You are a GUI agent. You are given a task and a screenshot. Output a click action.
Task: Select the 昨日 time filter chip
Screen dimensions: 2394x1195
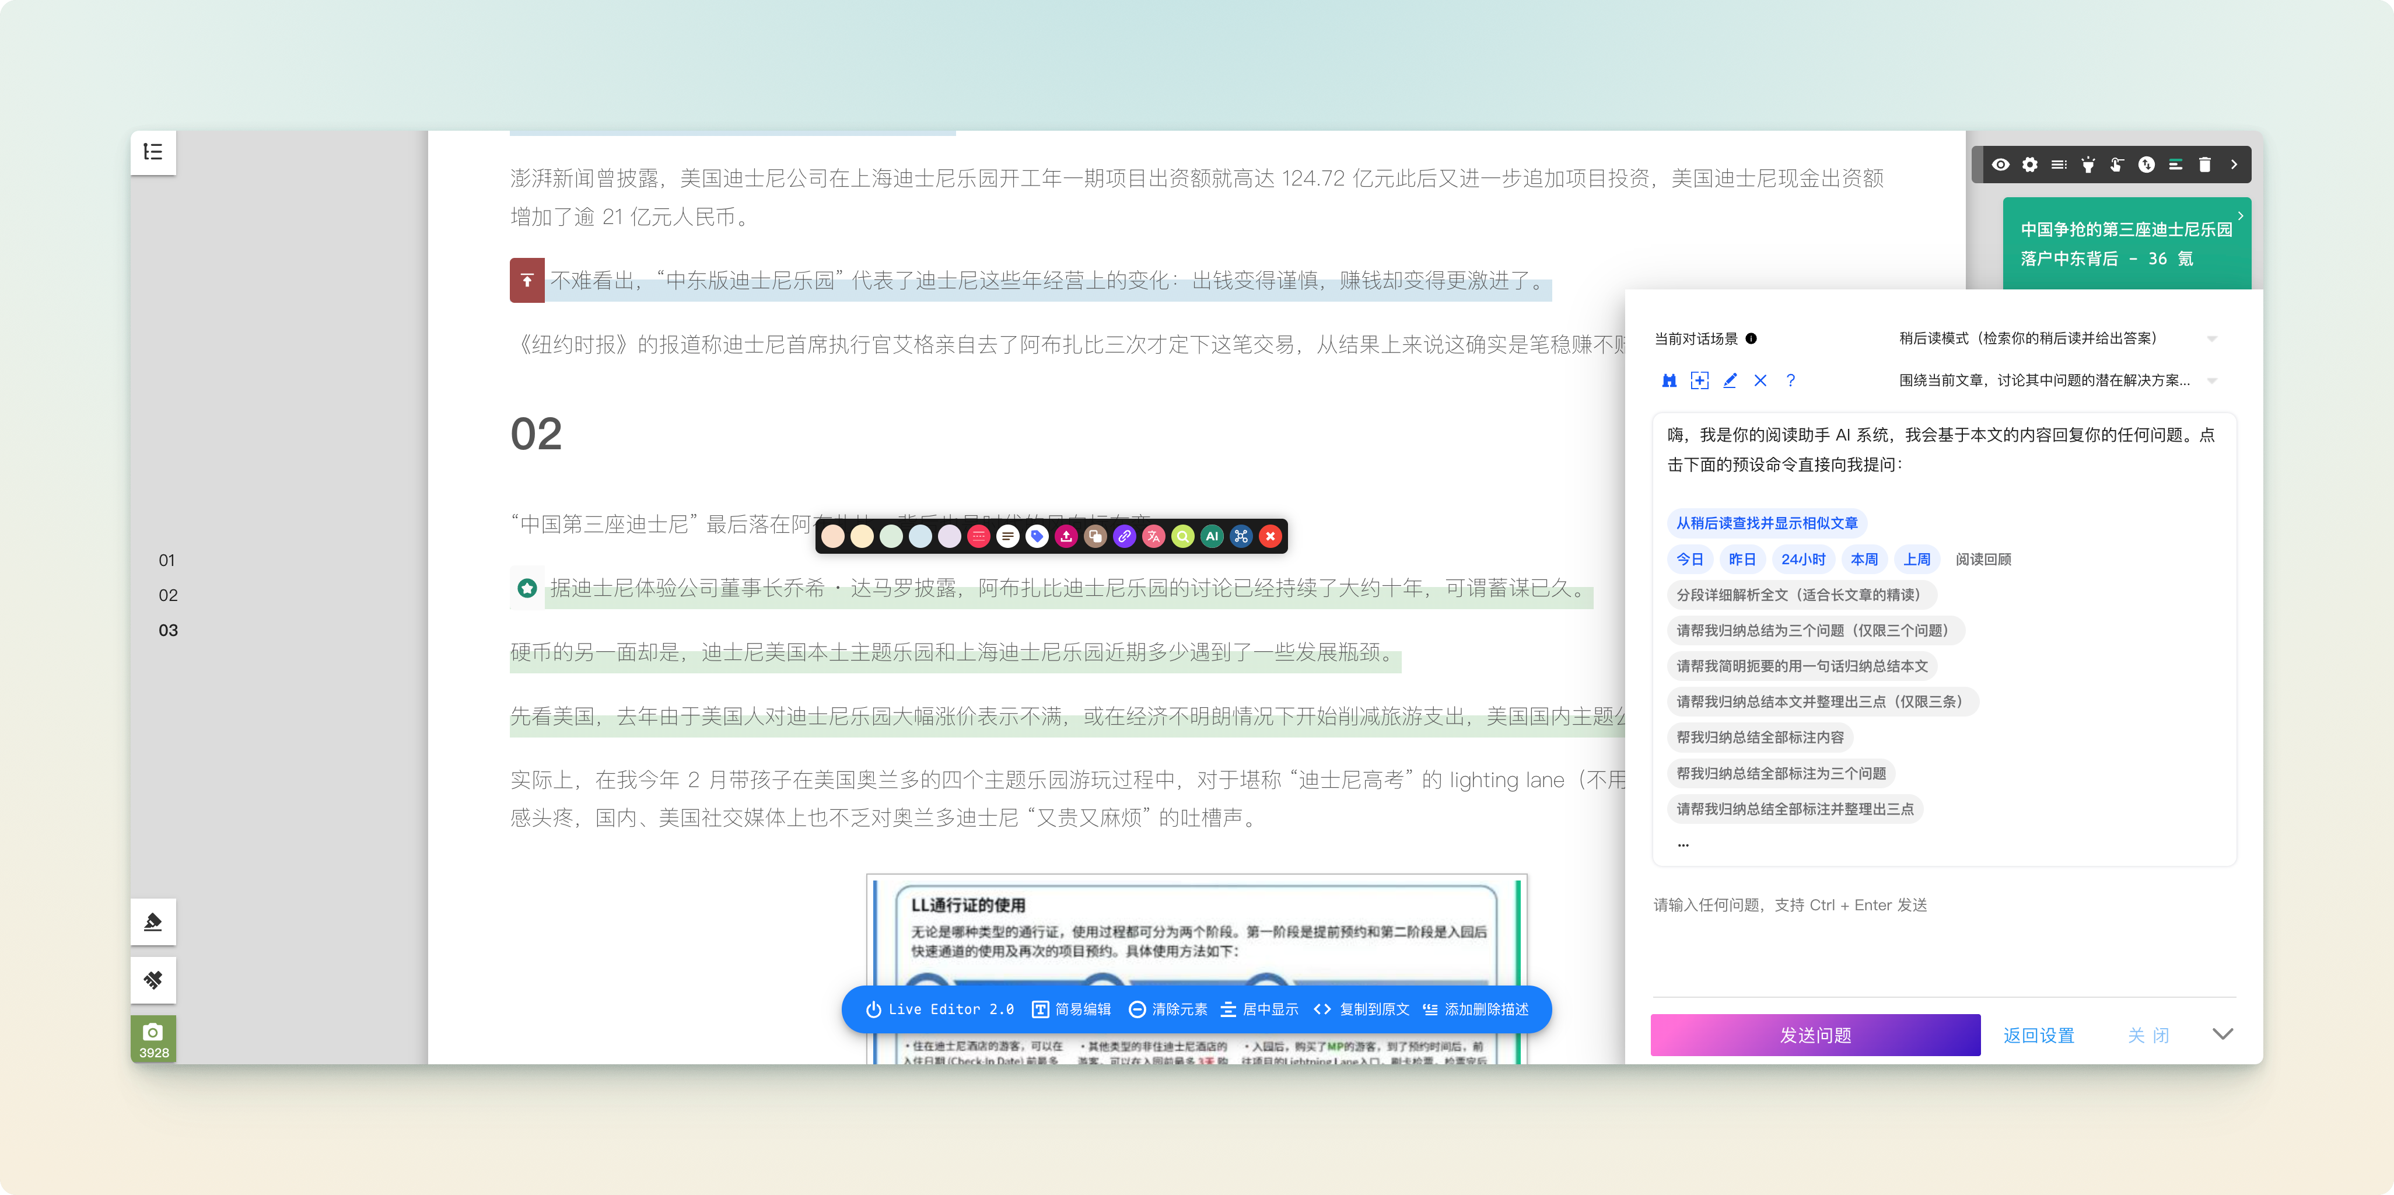coord(1742,559)
